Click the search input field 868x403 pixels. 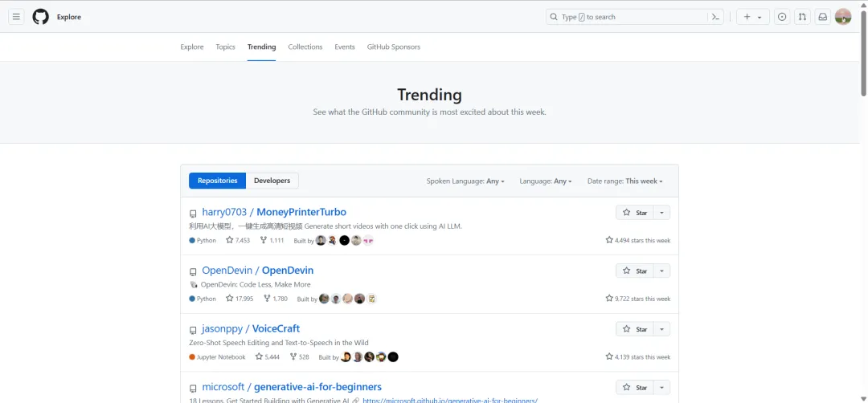point(635,17)
